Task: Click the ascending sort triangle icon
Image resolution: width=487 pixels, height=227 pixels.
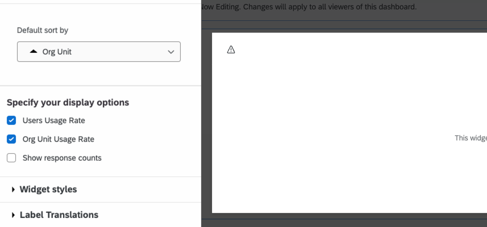Action: tap(33, 51)
